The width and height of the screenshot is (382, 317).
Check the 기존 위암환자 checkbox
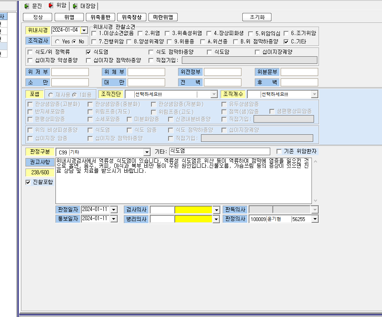tap(279, 151)
